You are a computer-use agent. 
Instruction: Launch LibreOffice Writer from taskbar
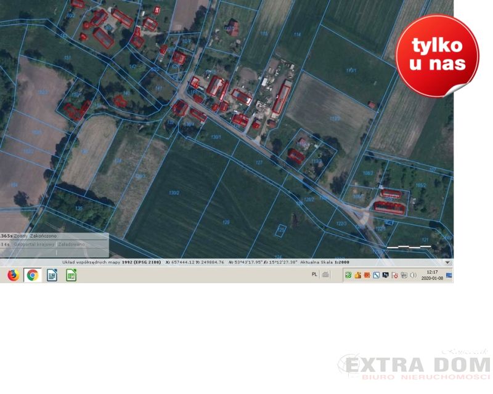tap(52, 275)
